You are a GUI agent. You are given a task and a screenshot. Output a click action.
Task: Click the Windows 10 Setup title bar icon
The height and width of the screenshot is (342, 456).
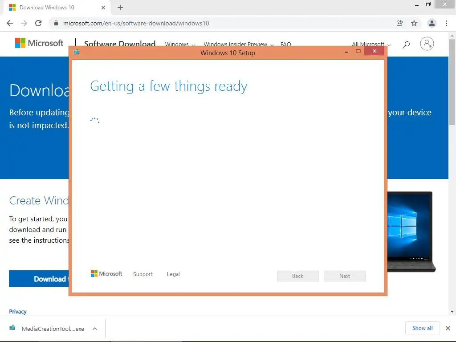pyautogui.click(x=77, y=52)
